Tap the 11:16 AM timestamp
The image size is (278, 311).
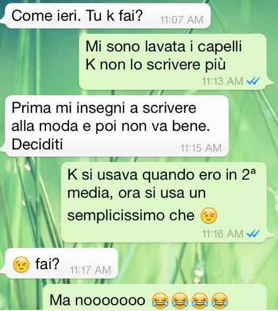point(222,234)
